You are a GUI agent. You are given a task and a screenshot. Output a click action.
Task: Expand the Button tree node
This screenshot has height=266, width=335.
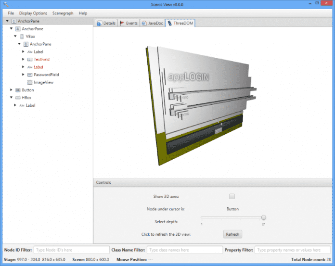click(12, 90)
